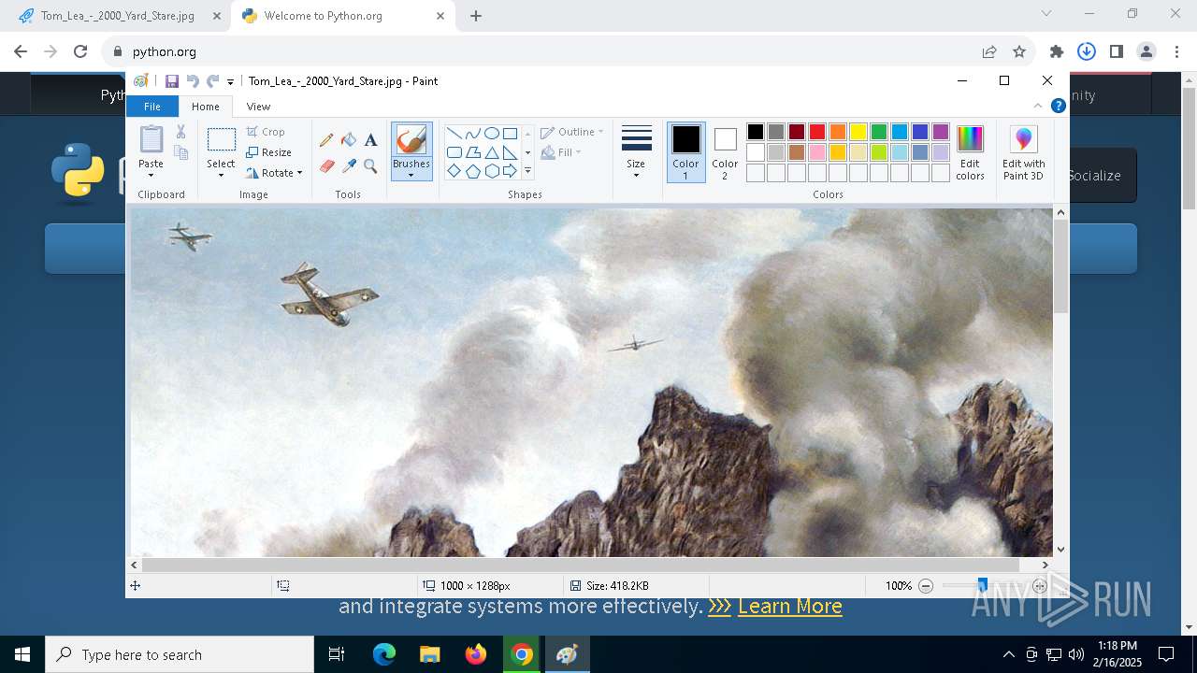Click the Undo arrow in title bar

(x=193, y=81)
